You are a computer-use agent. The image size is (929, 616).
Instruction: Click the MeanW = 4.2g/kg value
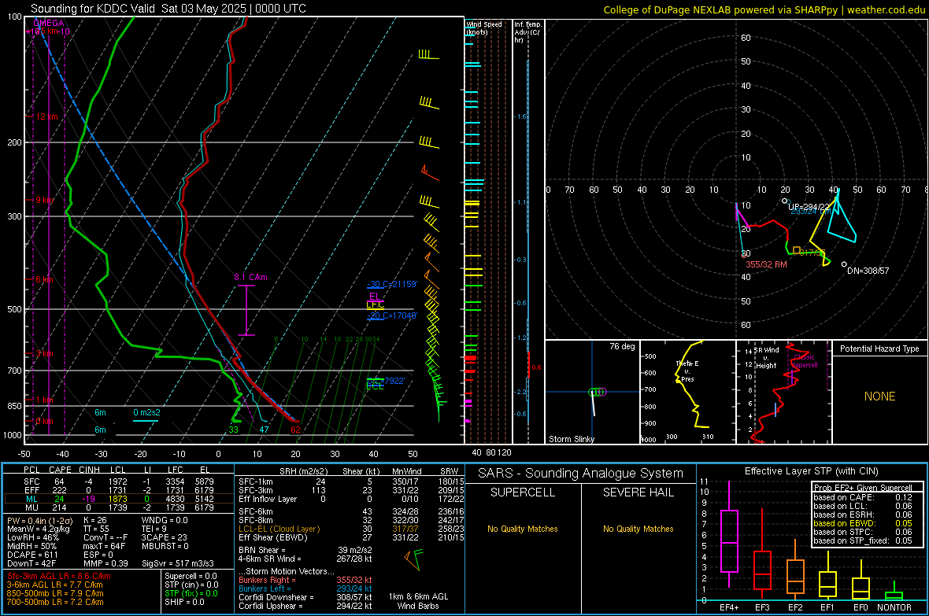(38, 529)
